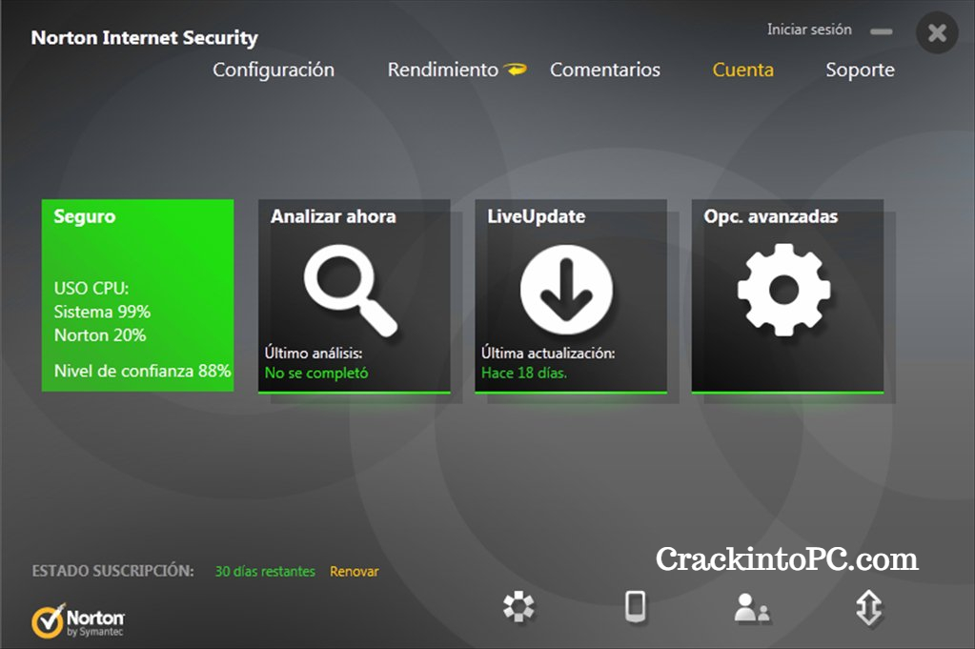Open the Configuración menu
The width and height of the screenshot is (975, 649).
[x=274, y=71]
